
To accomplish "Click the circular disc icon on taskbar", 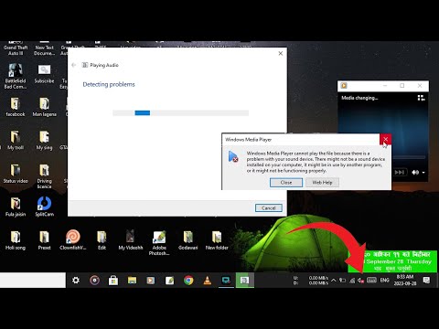I will pos(94,281).
